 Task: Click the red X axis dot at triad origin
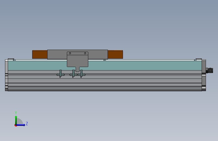click(x=16, y=125)
